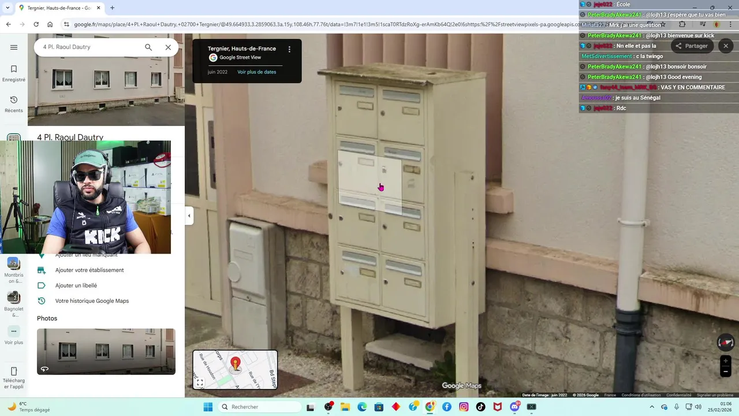Click the Partager share button
Image resolution: width=739 pixels, height=416 pixels.
[x=692, y=46]
